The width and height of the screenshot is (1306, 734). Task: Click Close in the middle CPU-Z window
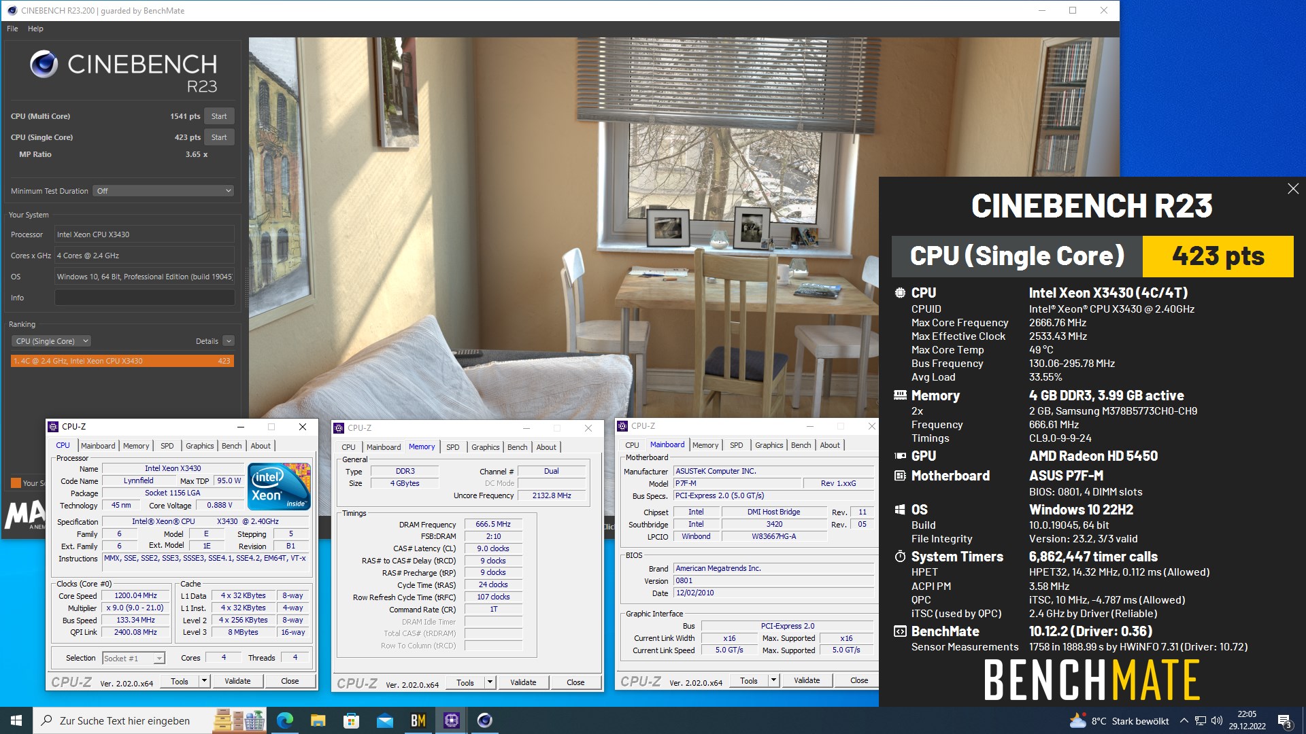[x=575, y=682]
